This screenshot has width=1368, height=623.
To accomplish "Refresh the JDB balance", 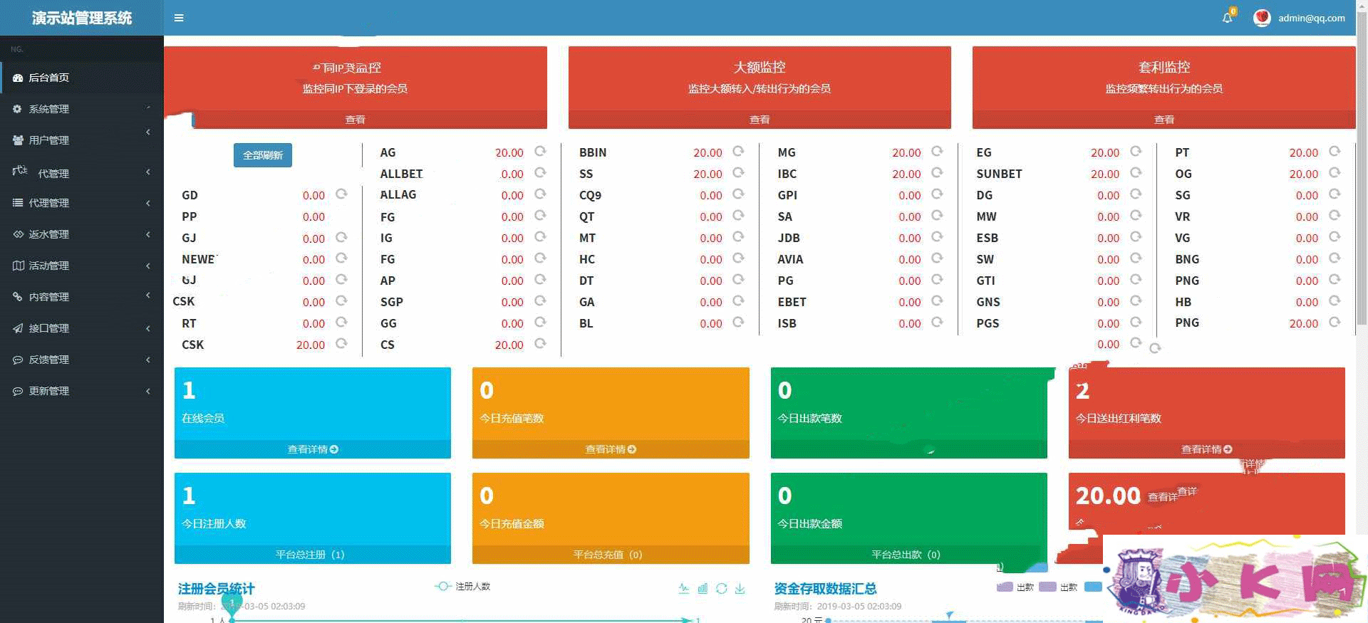I will coord(937,237).
